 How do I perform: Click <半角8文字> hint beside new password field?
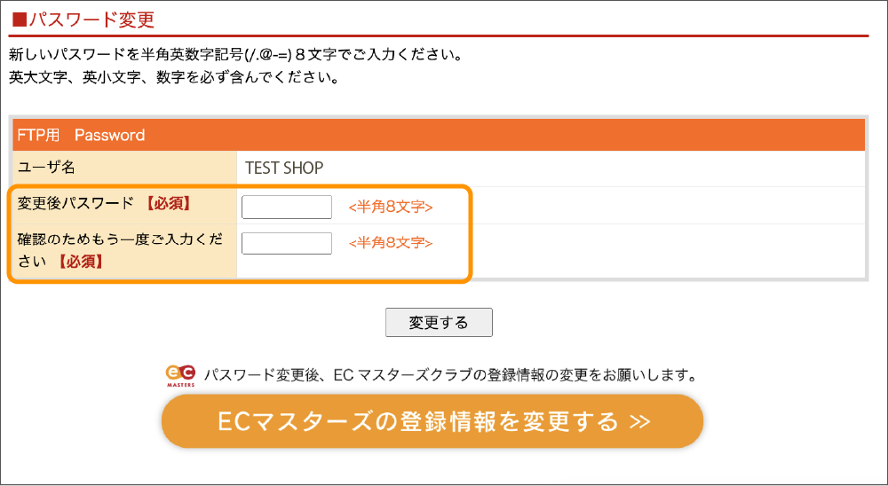point(391,208)
